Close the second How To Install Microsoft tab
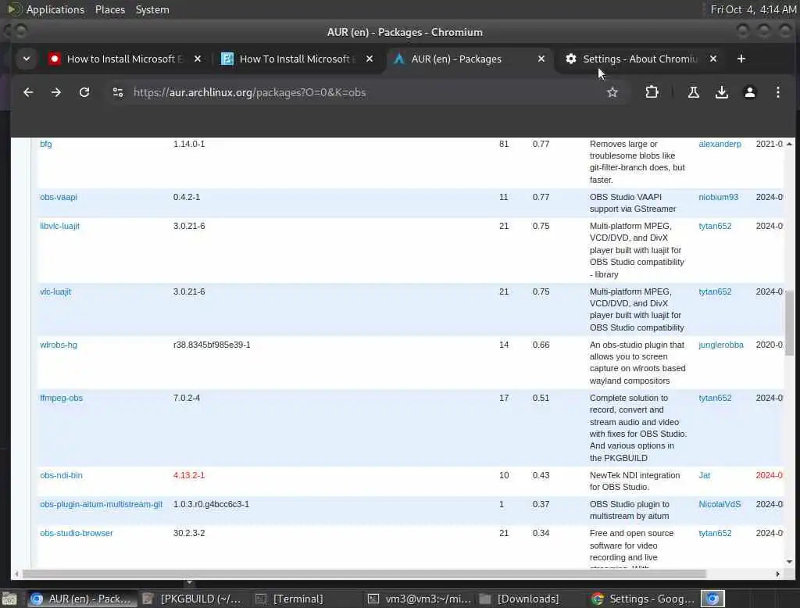The width and height of the screenshot is (800, 608). 370,59
